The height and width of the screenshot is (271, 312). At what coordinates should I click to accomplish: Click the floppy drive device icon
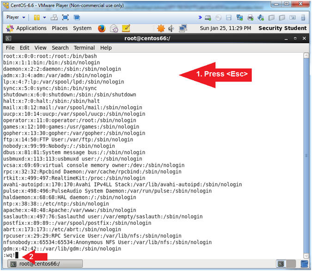click(x=229, y=18)
